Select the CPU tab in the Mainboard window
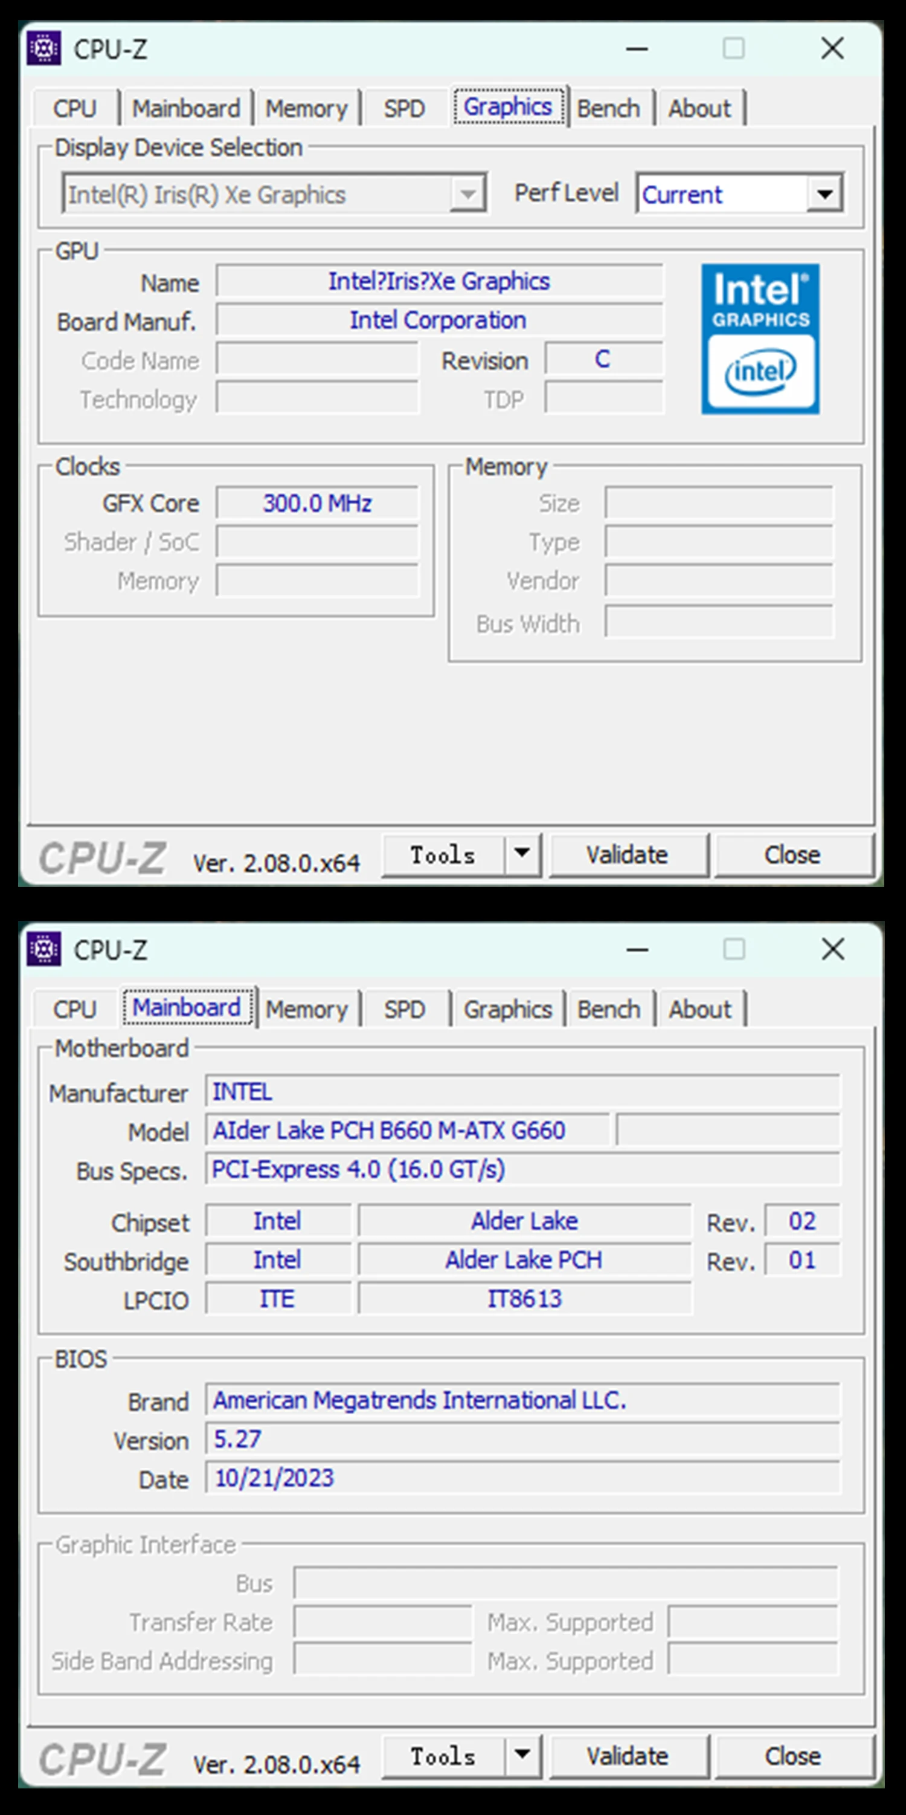 coord(75,1009)
